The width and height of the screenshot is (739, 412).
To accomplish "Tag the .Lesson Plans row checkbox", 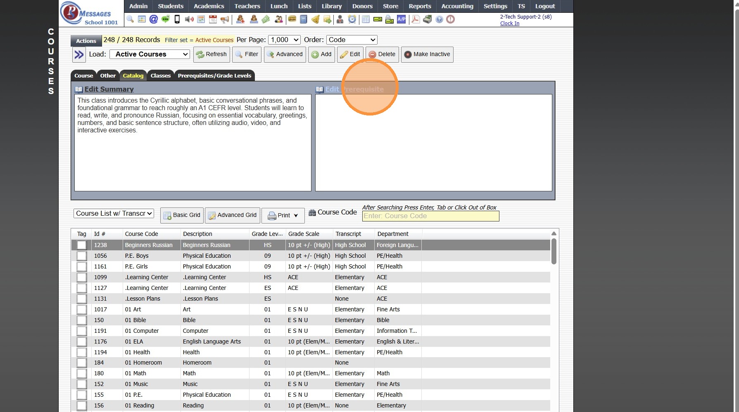I will (82, 299).
